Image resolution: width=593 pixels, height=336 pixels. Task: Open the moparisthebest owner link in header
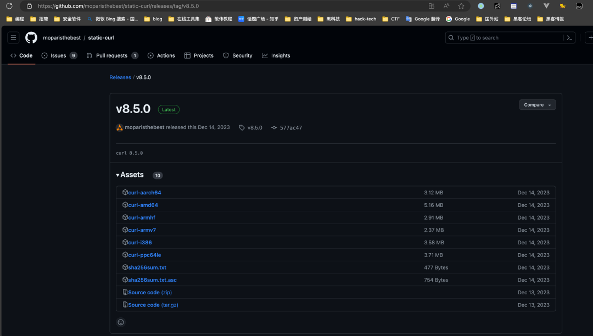tap(61, 38)
